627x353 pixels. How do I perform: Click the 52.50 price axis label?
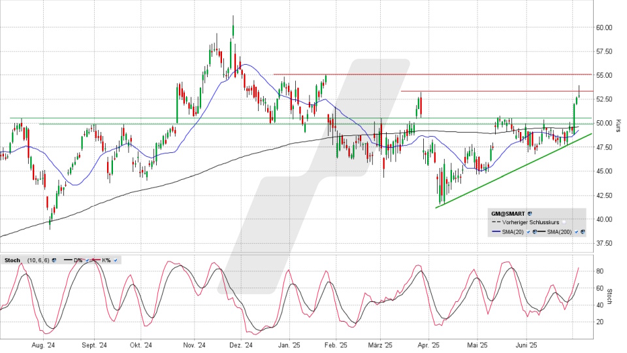[x=603, y=99]
